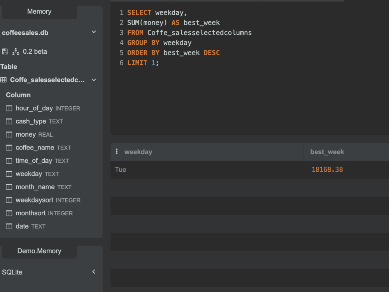Switch to the Demo.Memory tab
Screen dimensions: 389x292
(39, 251)
